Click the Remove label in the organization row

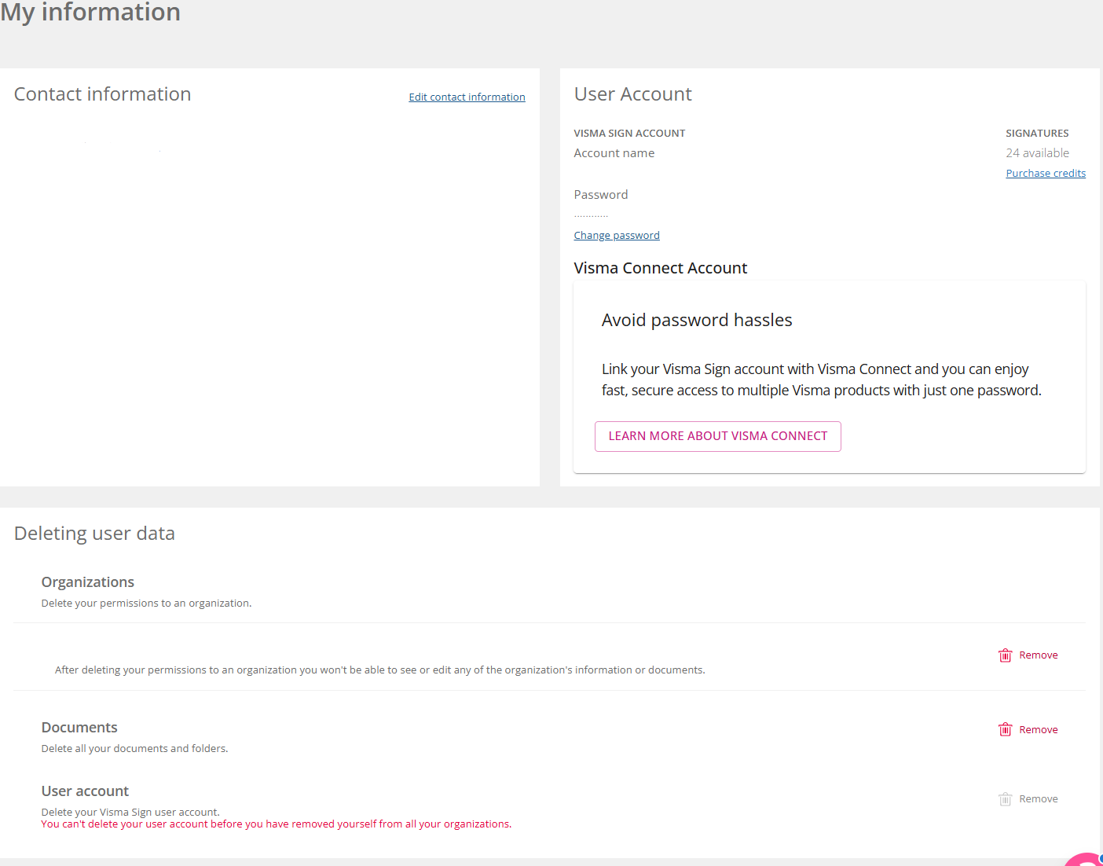[x=1038, y=655]
